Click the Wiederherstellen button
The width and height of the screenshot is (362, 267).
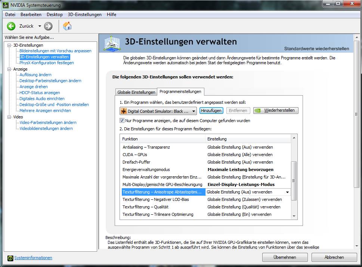[x=276, y=111]
